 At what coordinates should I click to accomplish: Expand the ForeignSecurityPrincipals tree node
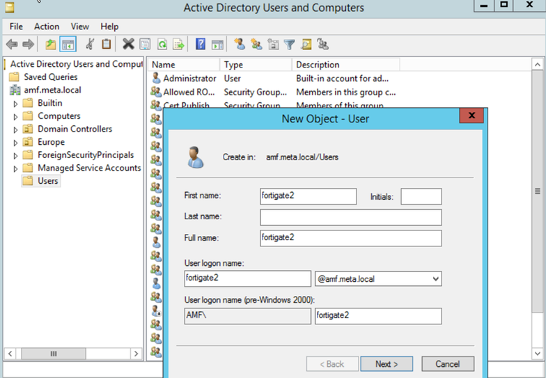coord(15,156)
